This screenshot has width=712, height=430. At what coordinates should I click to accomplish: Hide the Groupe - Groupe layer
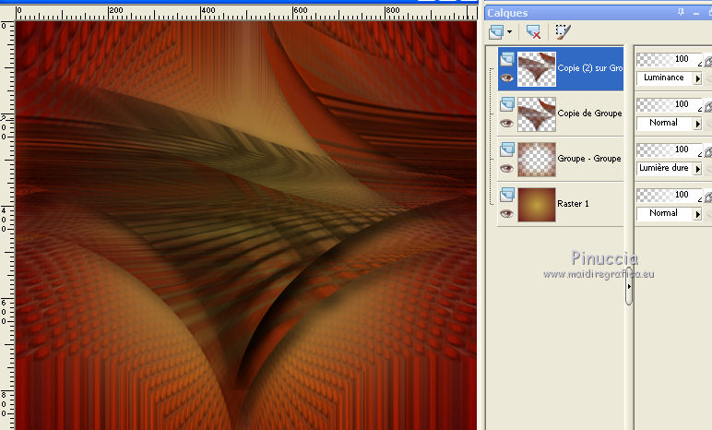(x=506, y=168)
